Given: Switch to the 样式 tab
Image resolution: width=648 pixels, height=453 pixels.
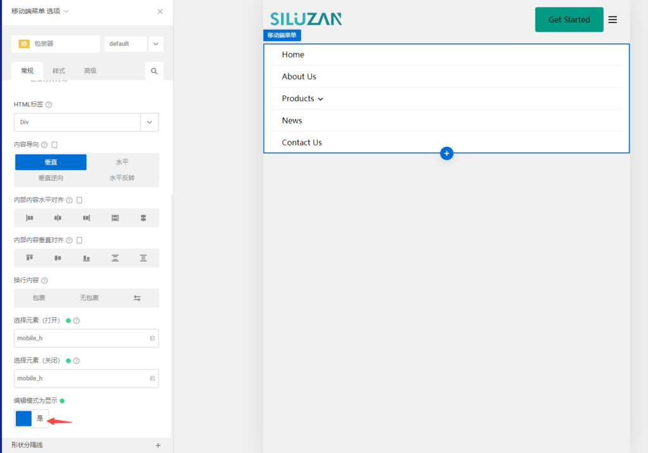Looking at the screenshot, I should click(x=58, y=71).
